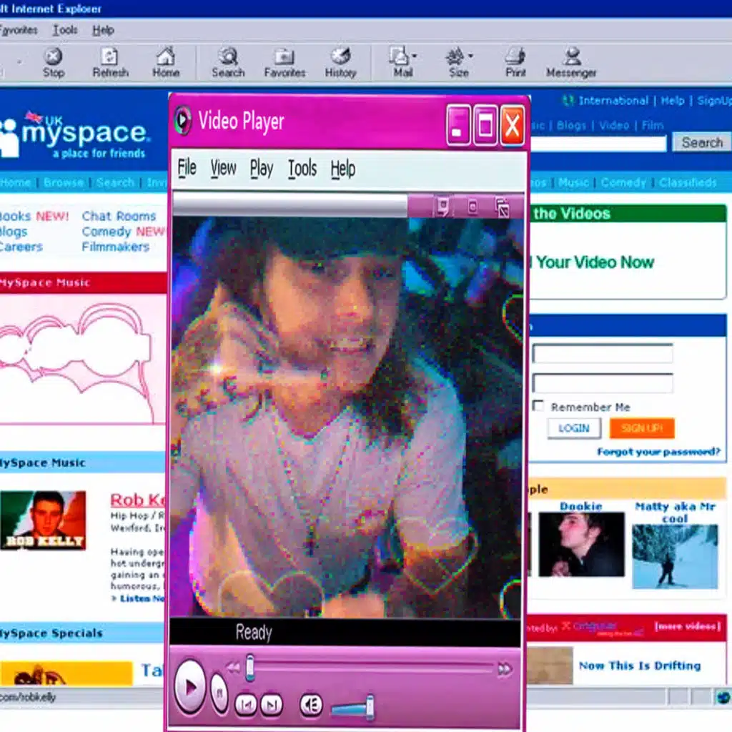The image size is (732, 732).
Task: Click the Size toolbar icon
Action: pos(457,62)
